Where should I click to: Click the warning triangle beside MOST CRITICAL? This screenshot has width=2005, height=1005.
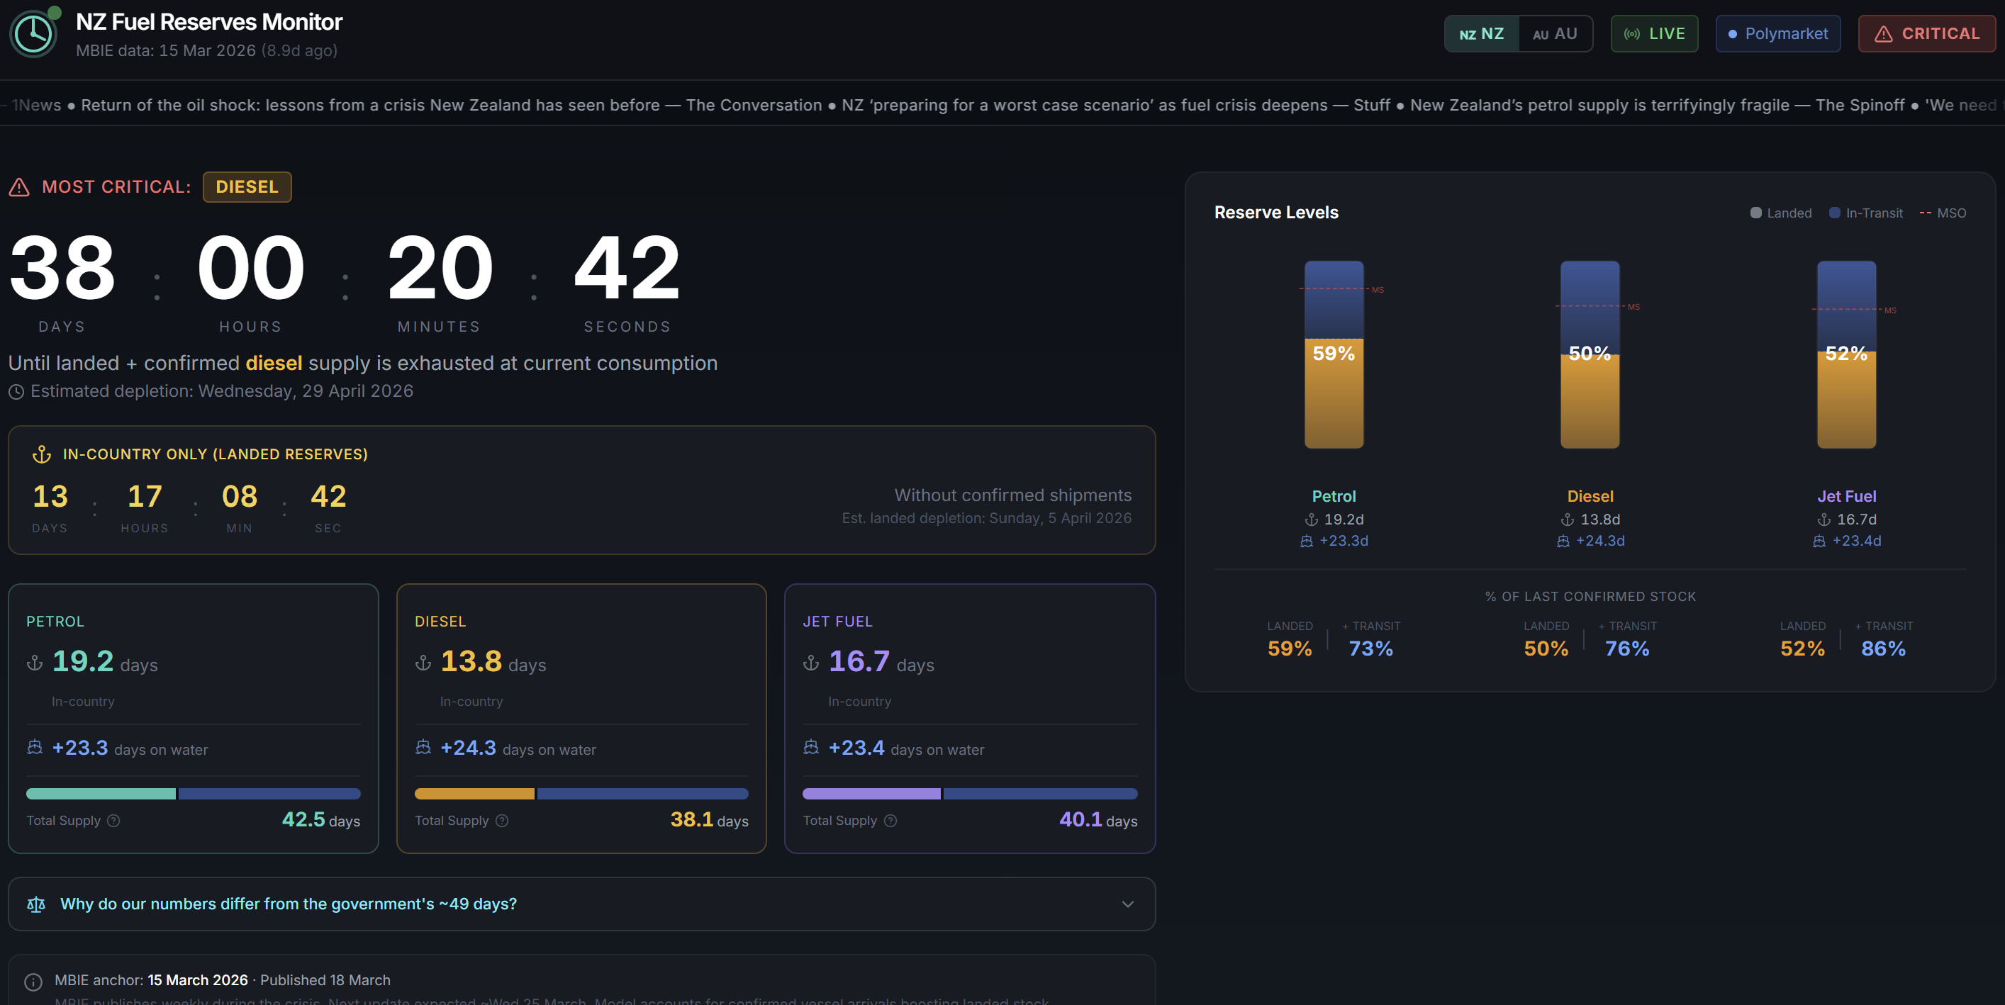click(x=19, y=188)
